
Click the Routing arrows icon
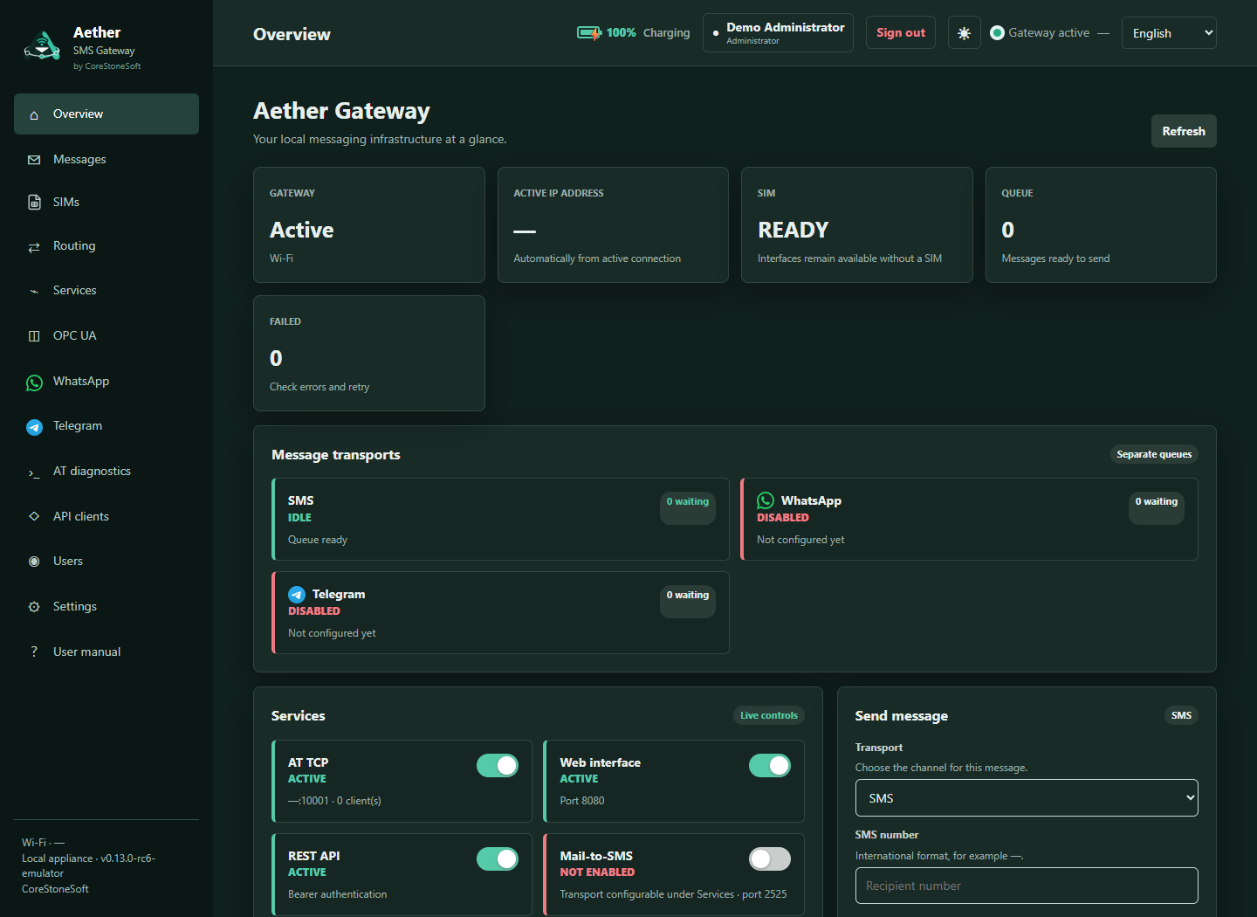[x=34, y=247]
